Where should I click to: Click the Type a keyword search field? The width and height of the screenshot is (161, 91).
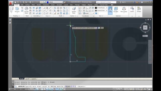point(106,2)
